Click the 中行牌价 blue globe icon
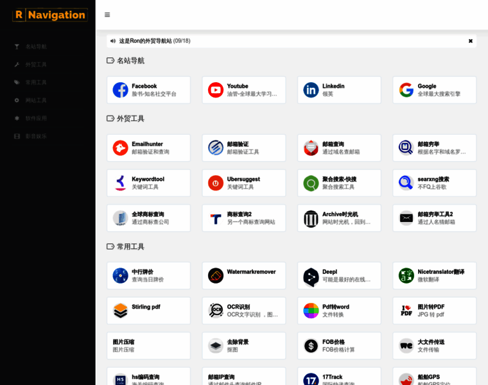The width and height of the screenshot is (488, 385). click(x=121, y=275)
